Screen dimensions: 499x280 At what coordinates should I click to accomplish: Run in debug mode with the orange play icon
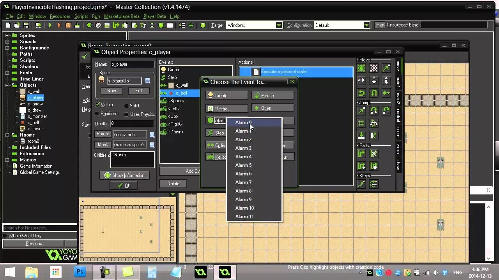[x=59, y=25]
